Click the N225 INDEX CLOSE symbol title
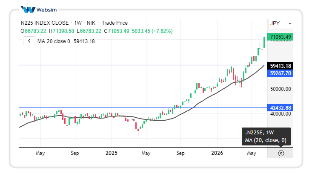The image size is (312, 177). (45, 23)
